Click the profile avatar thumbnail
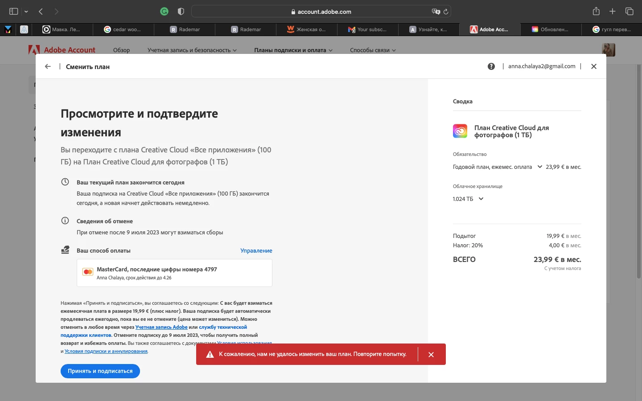 (609, 50)
